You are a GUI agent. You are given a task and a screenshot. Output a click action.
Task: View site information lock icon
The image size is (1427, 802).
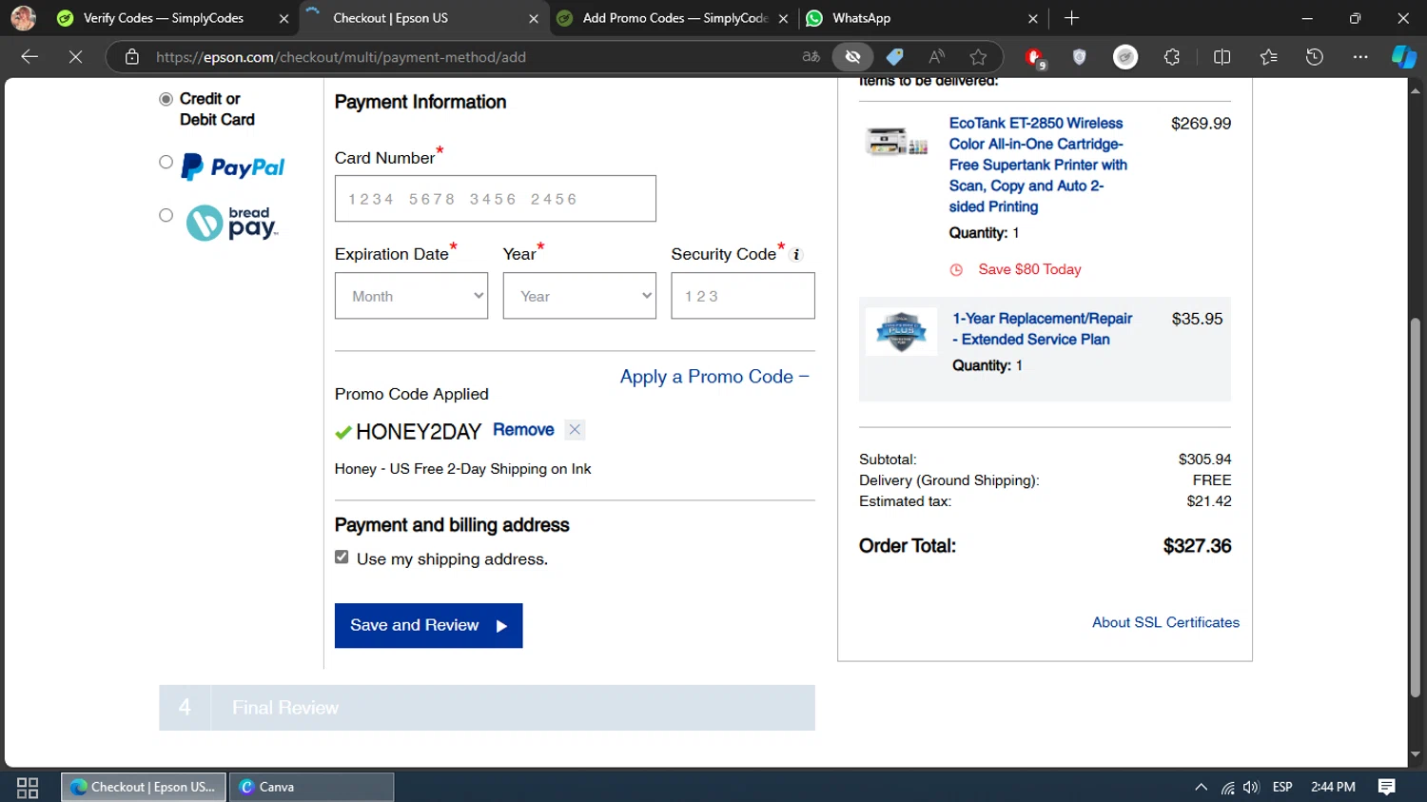[x=132, y=57]
